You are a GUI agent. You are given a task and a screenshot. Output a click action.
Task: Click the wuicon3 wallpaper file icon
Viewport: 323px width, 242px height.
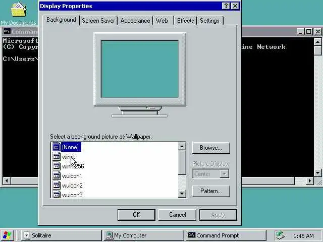pyautogui.click(x=57, y=195)
